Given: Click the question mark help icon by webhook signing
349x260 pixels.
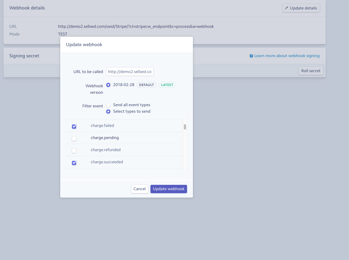Looking at the screenshot, I should click(x=251, y=56).
